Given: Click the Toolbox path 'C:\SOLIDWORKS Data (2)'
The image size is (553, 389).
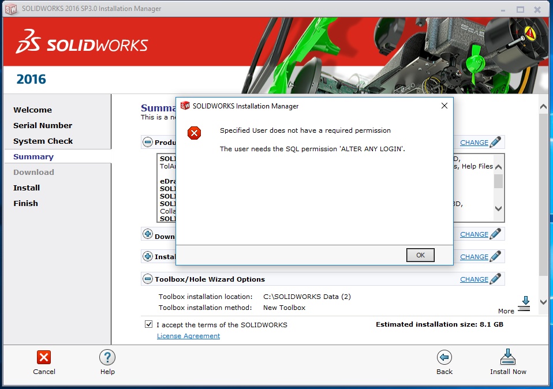Looking at the screenshot, I should coord(307,297).
